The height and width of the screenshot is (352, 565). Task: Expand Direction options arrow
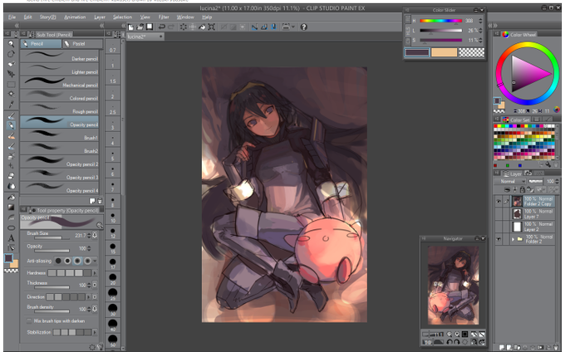[88, 297]
